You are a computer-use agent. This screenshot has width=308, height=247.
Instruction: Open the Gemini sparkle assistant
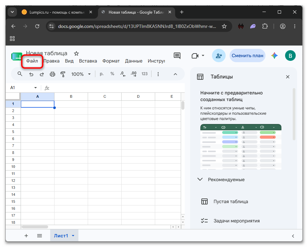274,56
